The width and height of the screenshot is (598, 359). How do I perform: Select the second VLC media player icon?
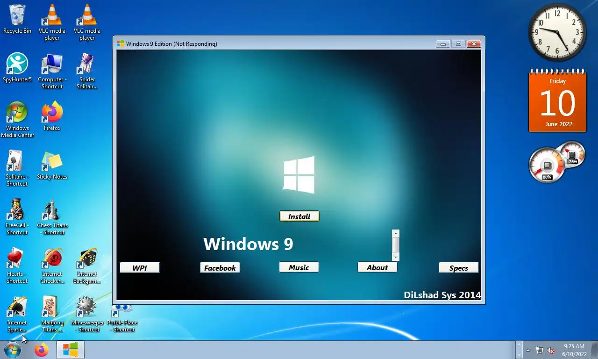pos(87,22)
